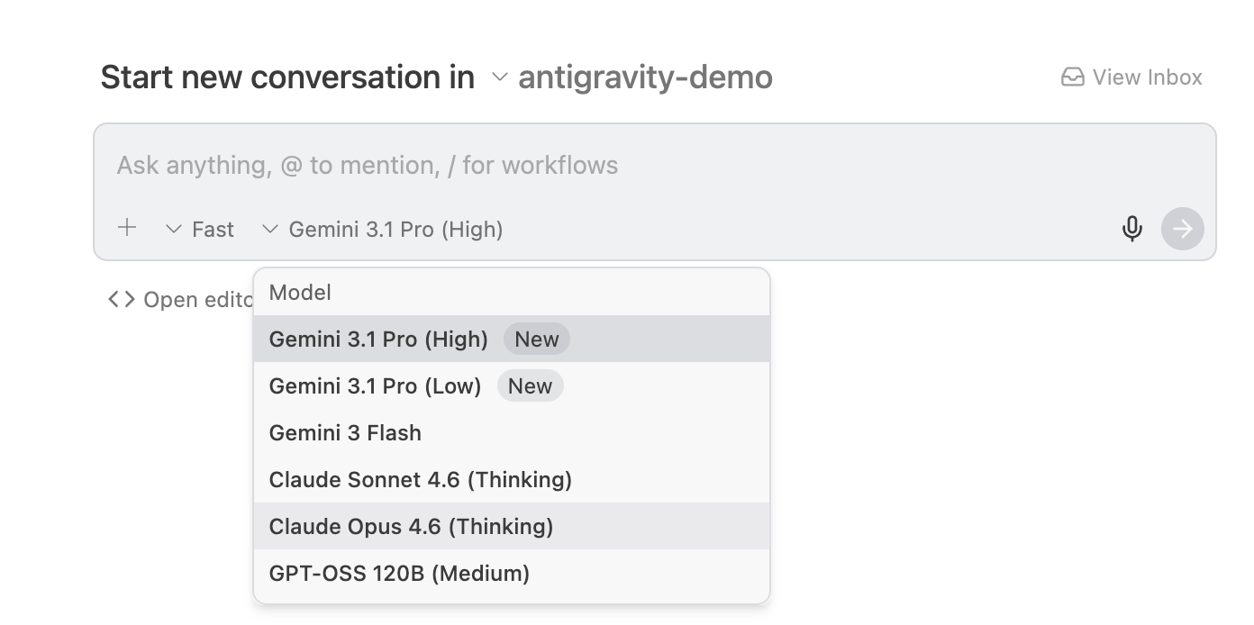Click the New badge beside Gemini 3.1 Pro (Low)
1254x625 pixels.
[x=530, y=386]
